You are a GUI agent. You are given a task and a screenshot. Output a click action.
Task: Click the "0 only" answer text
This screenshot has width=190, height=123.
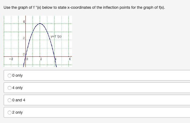pos(18,75)
